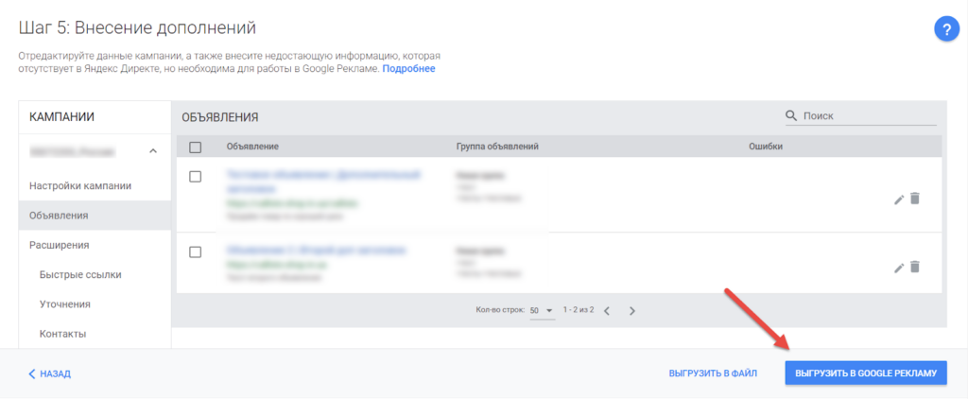Open Уточнения section in the sidebar
The width and height of the screenshot is (968, 399).
[x=65, y=304]
